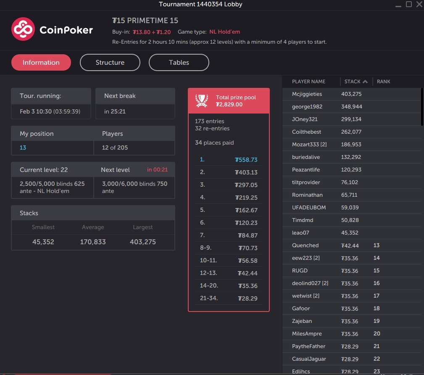This screenshot has width=424, height=375.
Task: Select player UFADEUBOM row
Action: (352, 208)
